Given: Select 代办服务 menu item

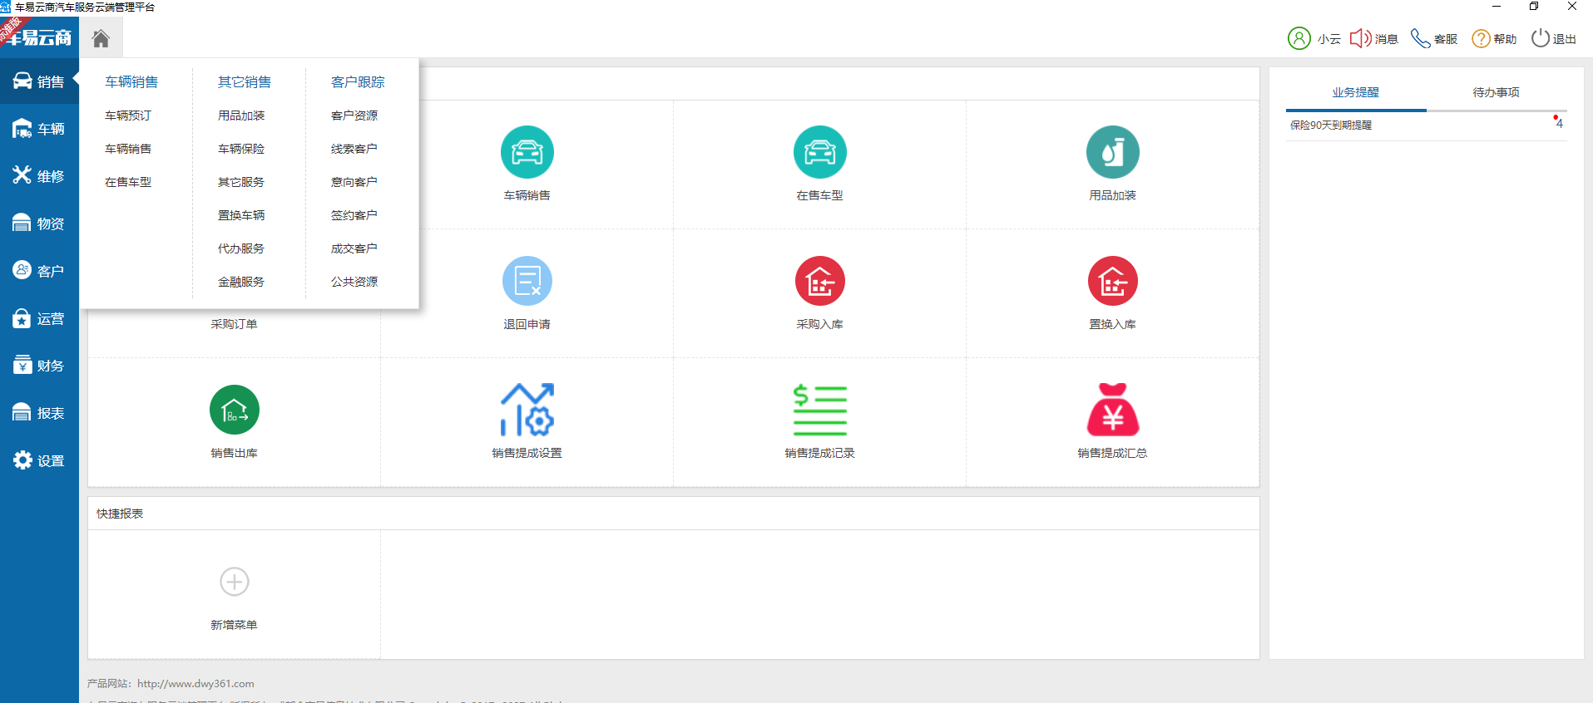Looking at the screenshot, I should point(241,248).
